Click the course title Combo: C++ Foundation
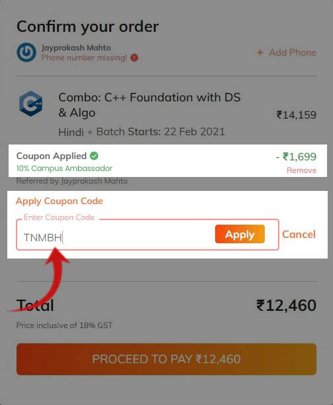Screen dimensions: 333x405 click(150, 105)
